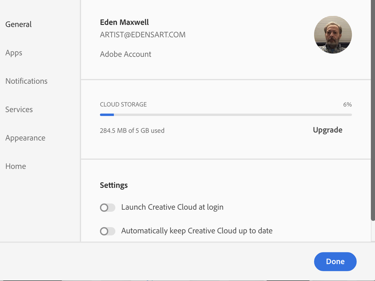Open the General preferences tab
Viewport: 375px width, 281px height.
click(18, 24)
